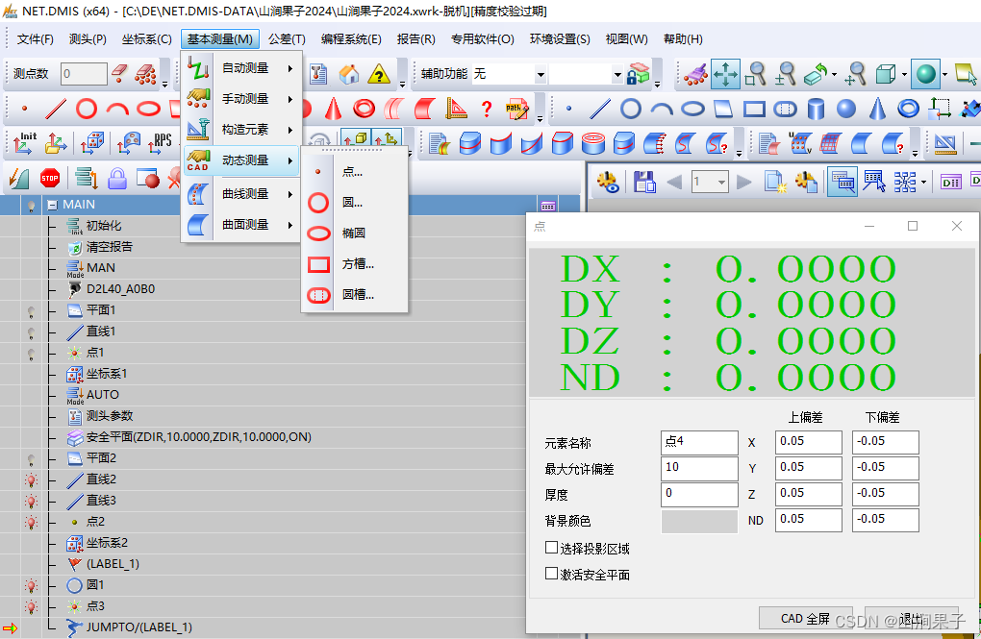Click the RPS alignment icon
Viewport: 981px width, 639px height.
161,143
